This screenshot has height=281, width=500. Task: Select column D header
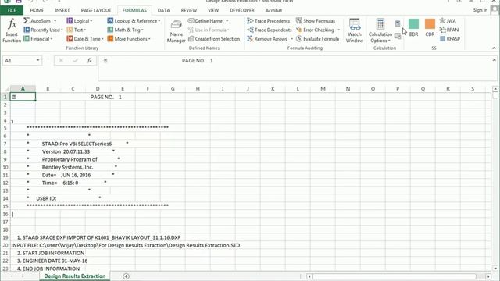pyautogui.click(x=98, y=89)
